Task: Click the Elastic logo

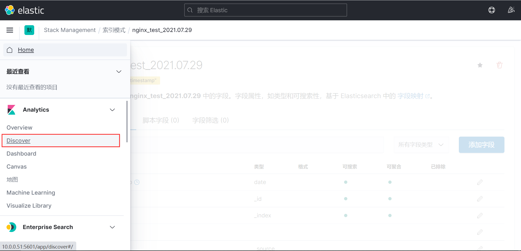Action: [24, 10]
